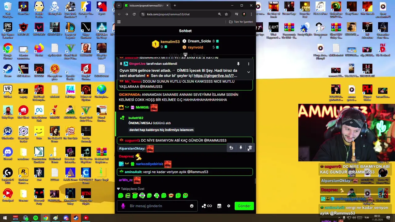
Task: Open Dream_Solde leaderboard profile
Action: (x=199, y=41)
